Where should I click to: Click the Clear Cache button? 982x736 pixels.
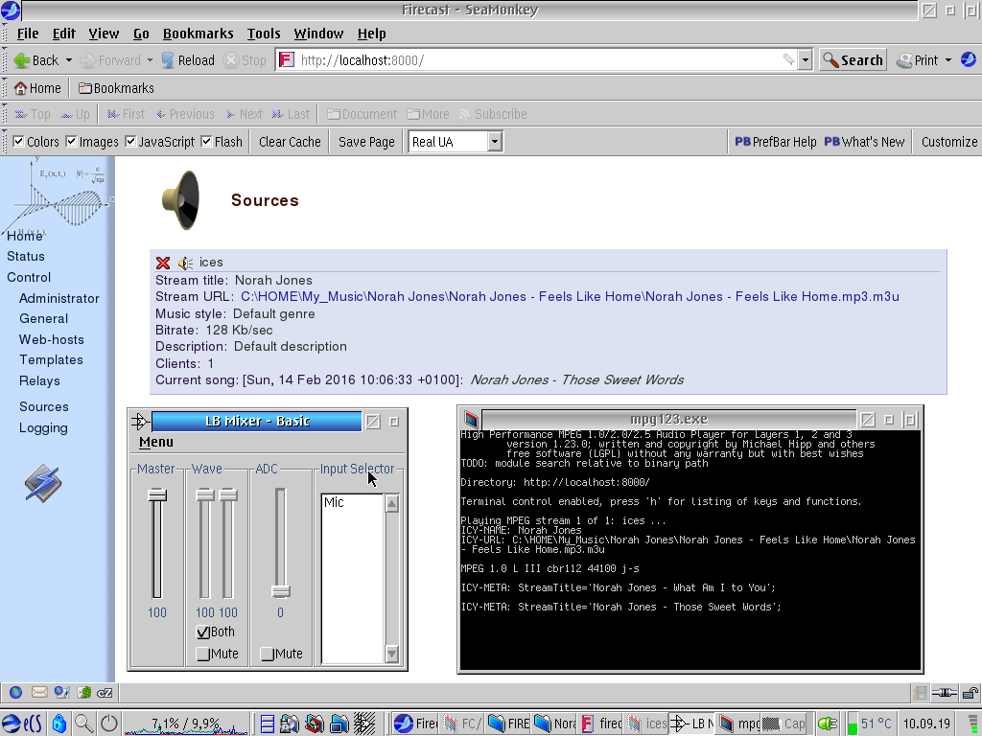290,142
